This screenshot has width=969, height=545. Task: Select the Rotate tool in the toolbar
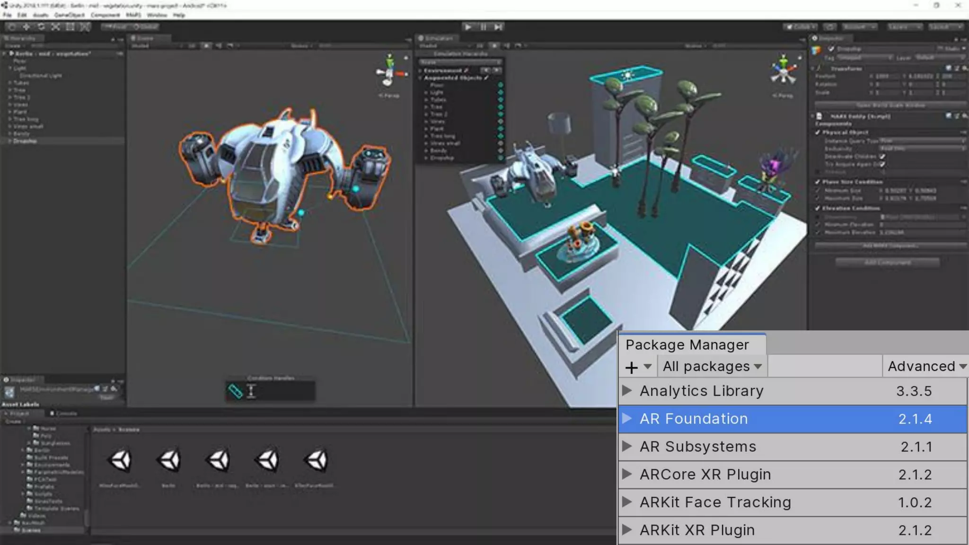tap(41, 27)
